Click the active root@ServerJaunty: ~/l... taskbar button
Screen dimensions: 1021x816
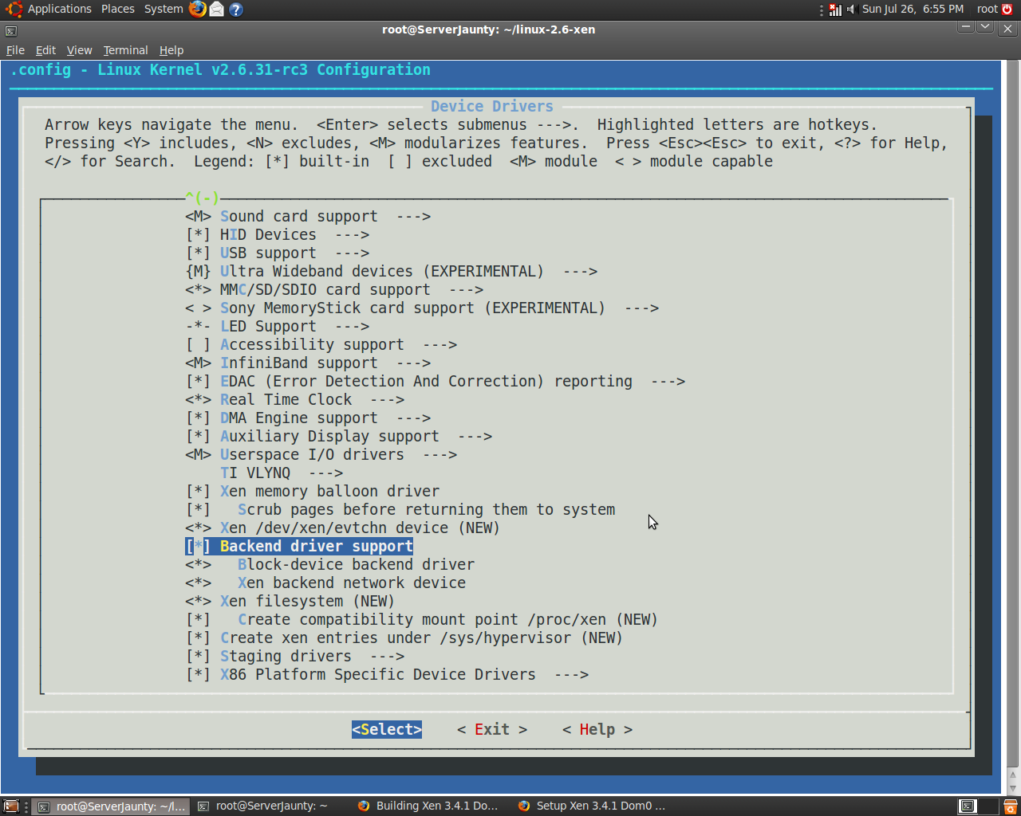click(111, 806)
